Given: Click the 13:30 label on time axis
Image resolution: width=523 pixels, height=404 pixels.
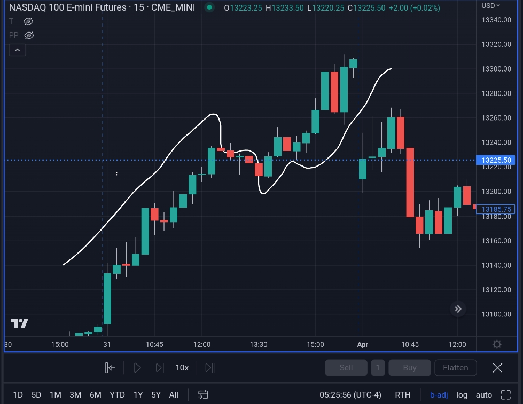Looking at the screenshot, I should coord(259,344).
